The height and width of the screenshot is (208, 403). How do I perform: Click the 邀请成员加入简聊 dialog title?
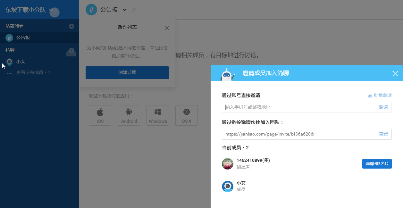tap(266, 73)
